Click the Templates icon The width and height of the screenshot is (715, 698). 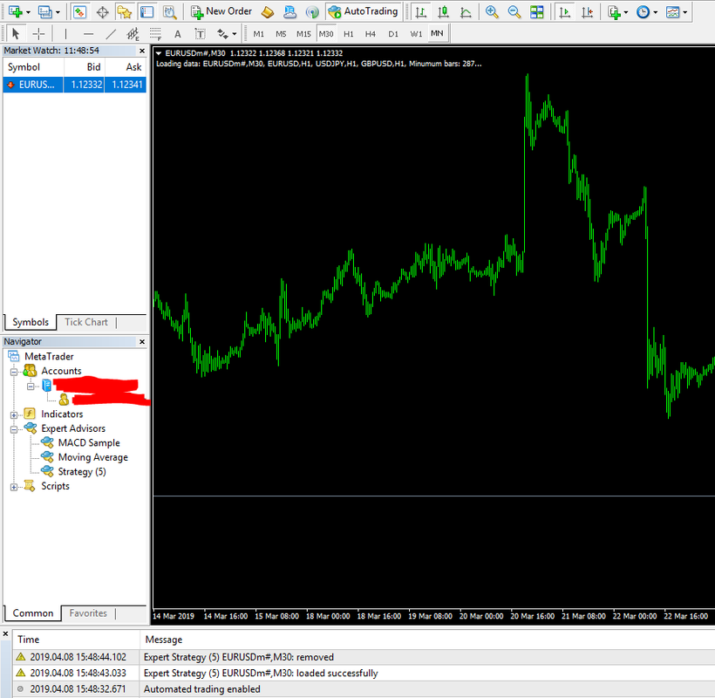coord(672,12)
